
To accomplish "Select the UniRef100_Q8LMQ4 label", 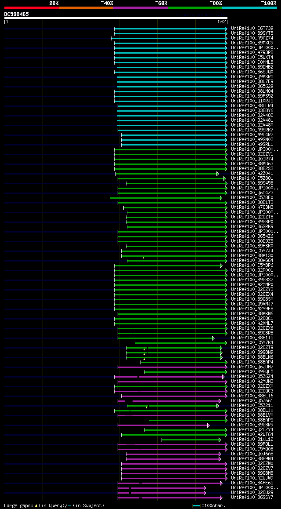I will coord(252,91).
